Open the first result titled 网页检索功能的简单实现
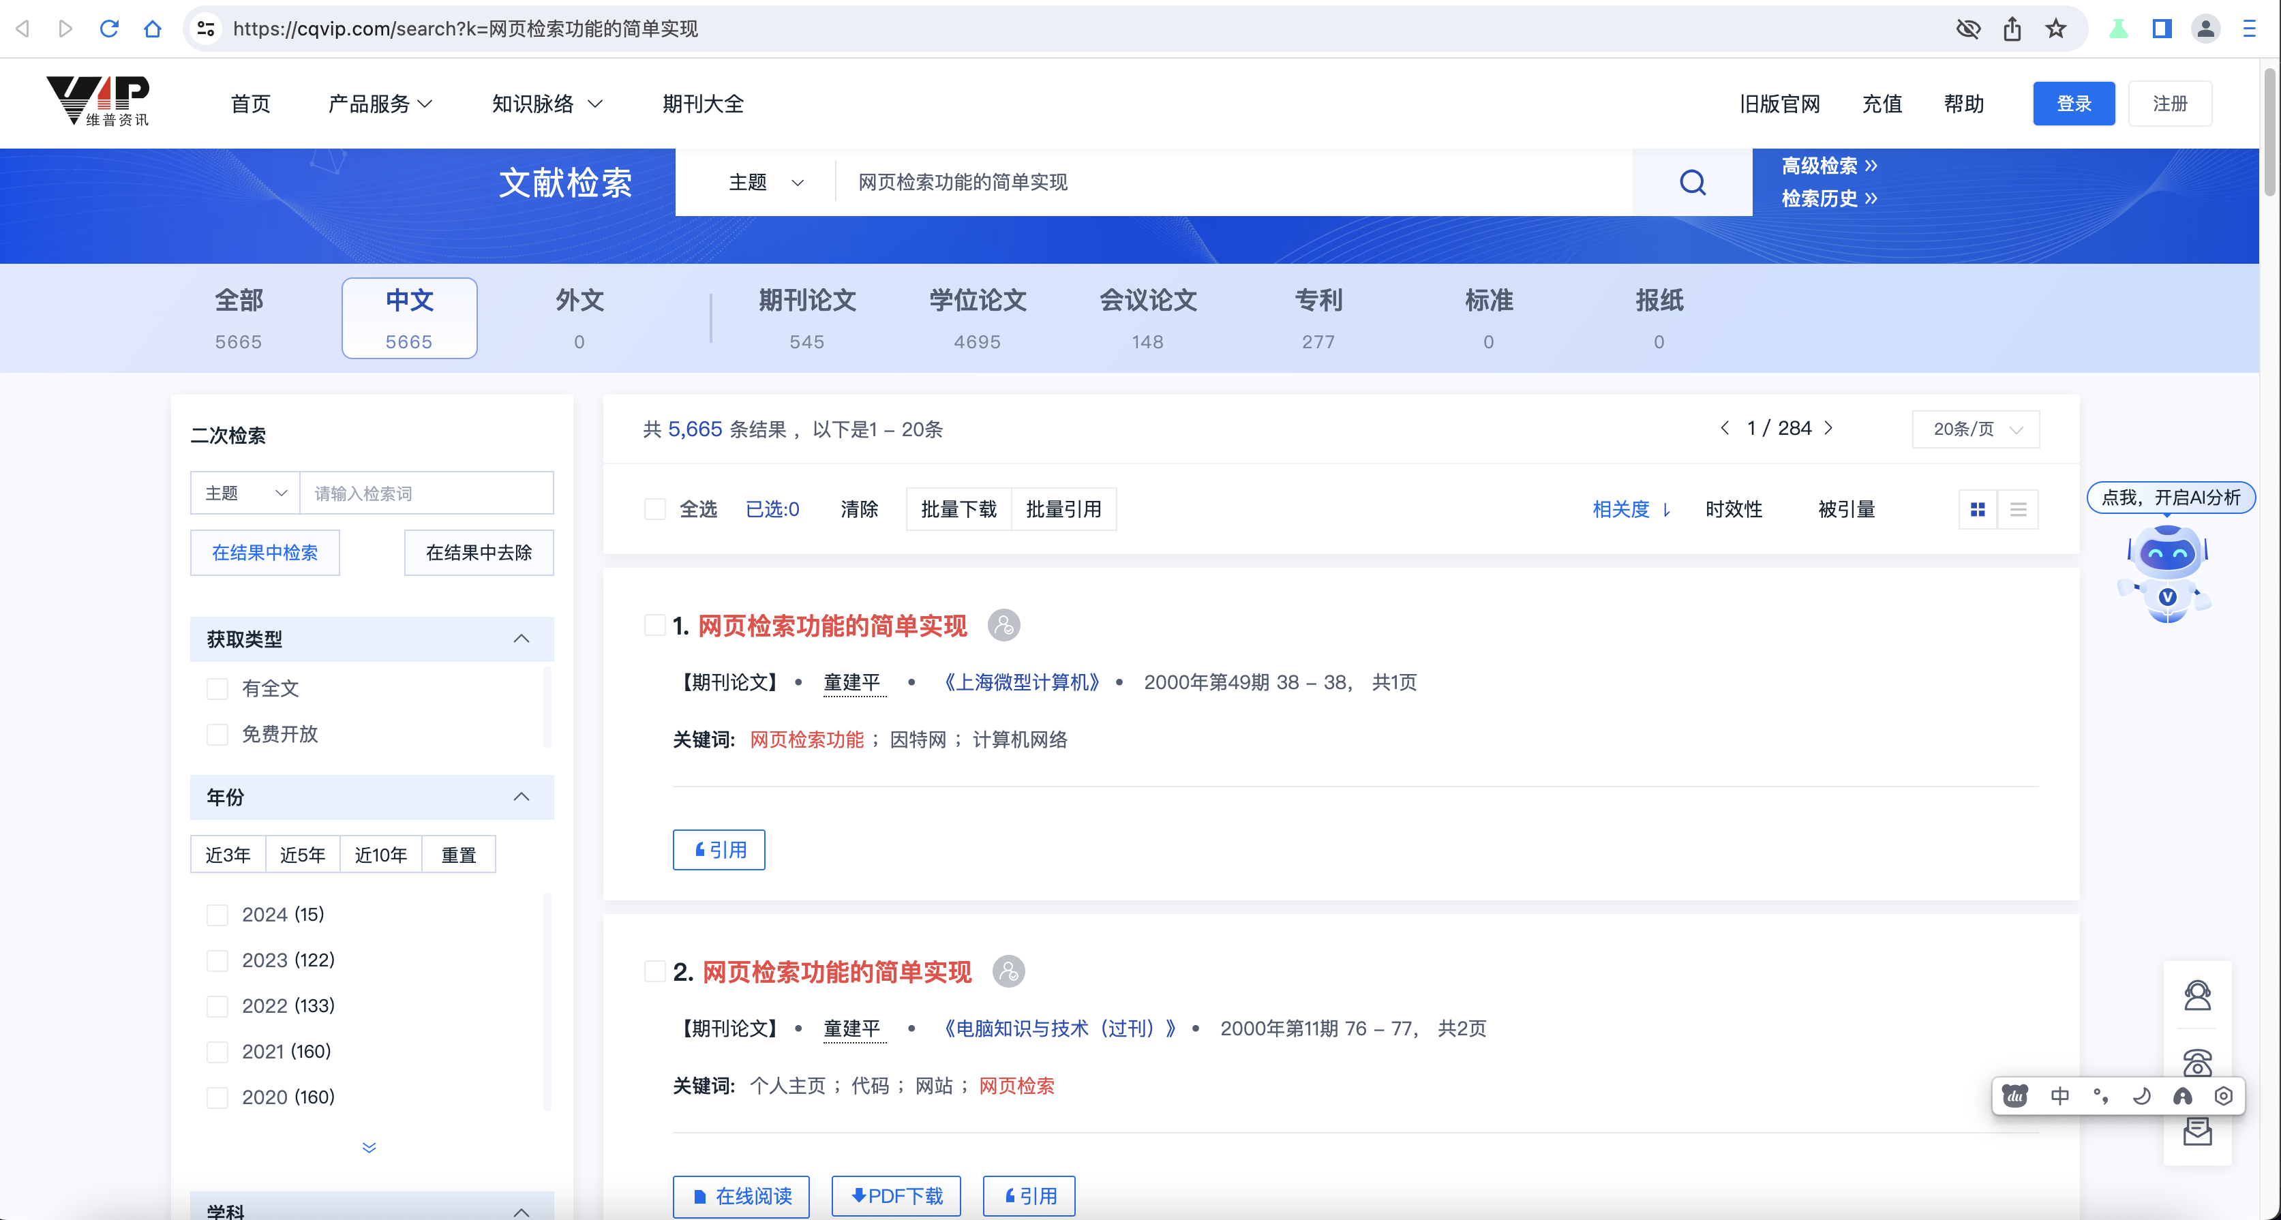Viewport: 2281px width, 1220px height. click(832, 625)
